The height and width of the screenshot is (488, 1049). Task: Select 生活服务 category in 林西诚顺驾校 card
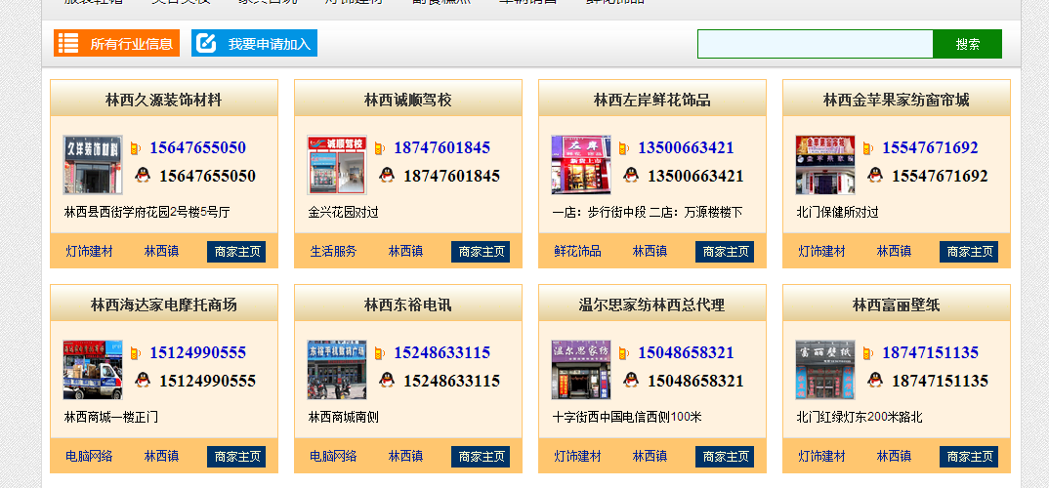[x=333, y=252]
